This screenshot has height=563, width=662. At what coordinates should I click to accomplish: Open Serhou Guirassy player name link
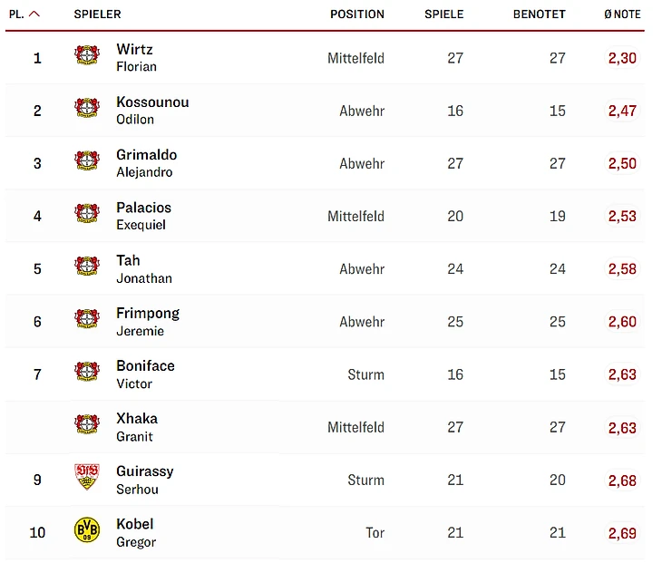[x=144, y=480]
